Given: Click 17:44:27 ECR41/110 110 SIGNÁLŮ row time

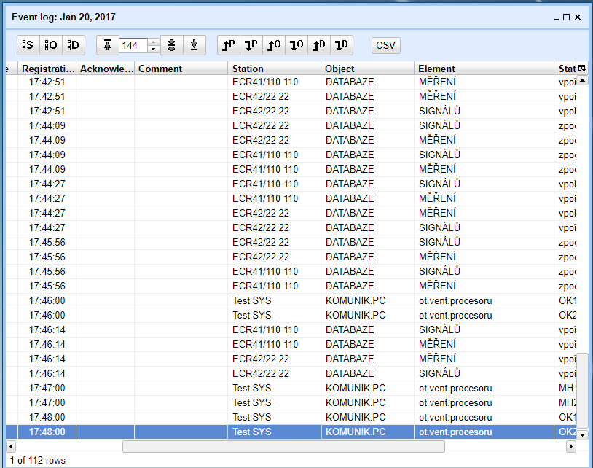Looking at the screenshot, I should (47, 184).
